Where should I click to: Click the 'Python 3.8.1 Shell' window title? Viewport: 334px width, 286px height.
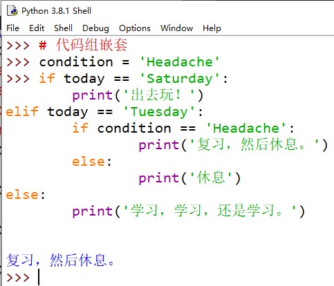point(56,11)
